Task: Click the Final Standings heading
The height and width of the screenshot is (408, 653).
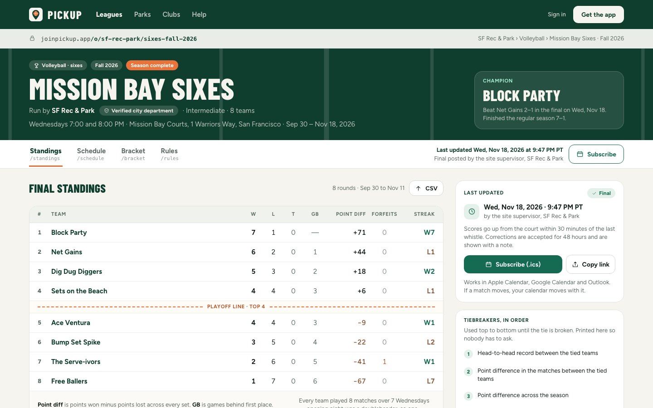Action: point(68,189)
